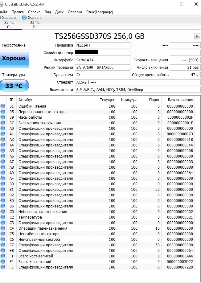This screenshot has height=283, width=201.
Task: Click status icon for attribute B5
Action: coord(3,200)
